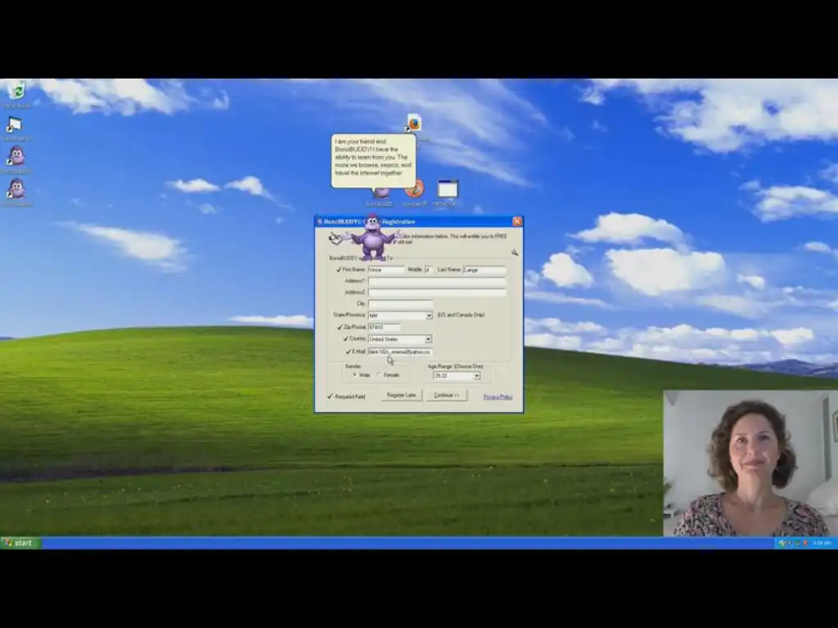Click the 'US and Canada Only' note text
The height and width of the screenshot is (628, 838).
(x=461, y=315)
